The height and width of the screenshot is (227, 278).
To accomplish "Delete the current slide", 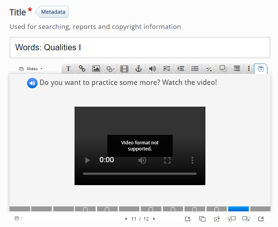I will pyautogui.click(x=261, y=219).
